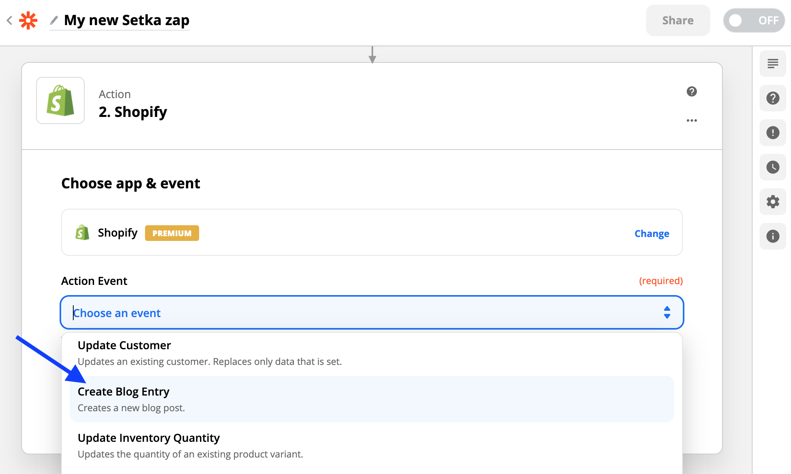Open the zap settings gear icon
Screen dimensions: 791x474
773,202
